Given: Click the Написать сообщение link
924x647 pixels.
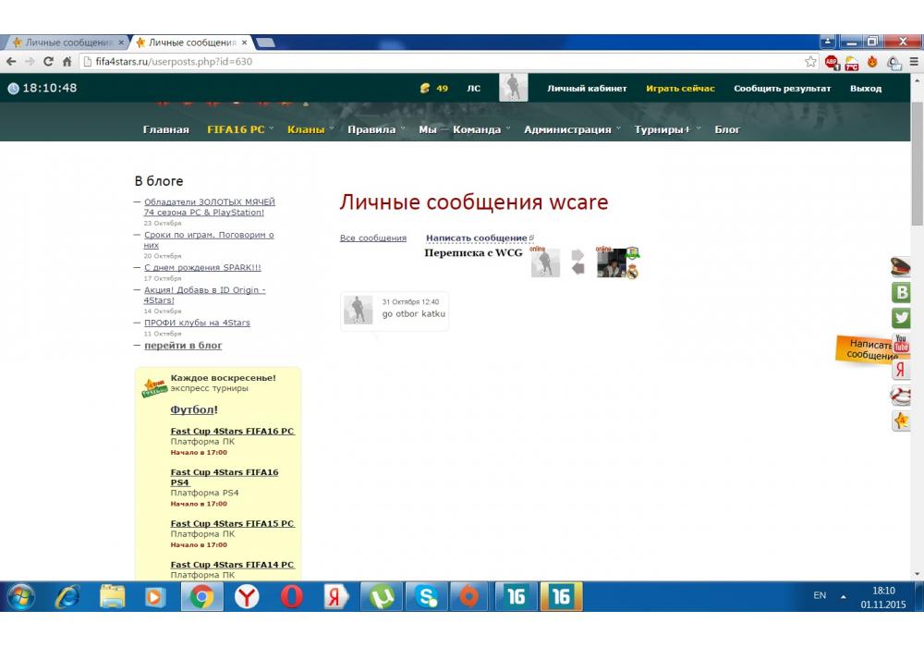Looking at the screenshot, I should 477,238.
